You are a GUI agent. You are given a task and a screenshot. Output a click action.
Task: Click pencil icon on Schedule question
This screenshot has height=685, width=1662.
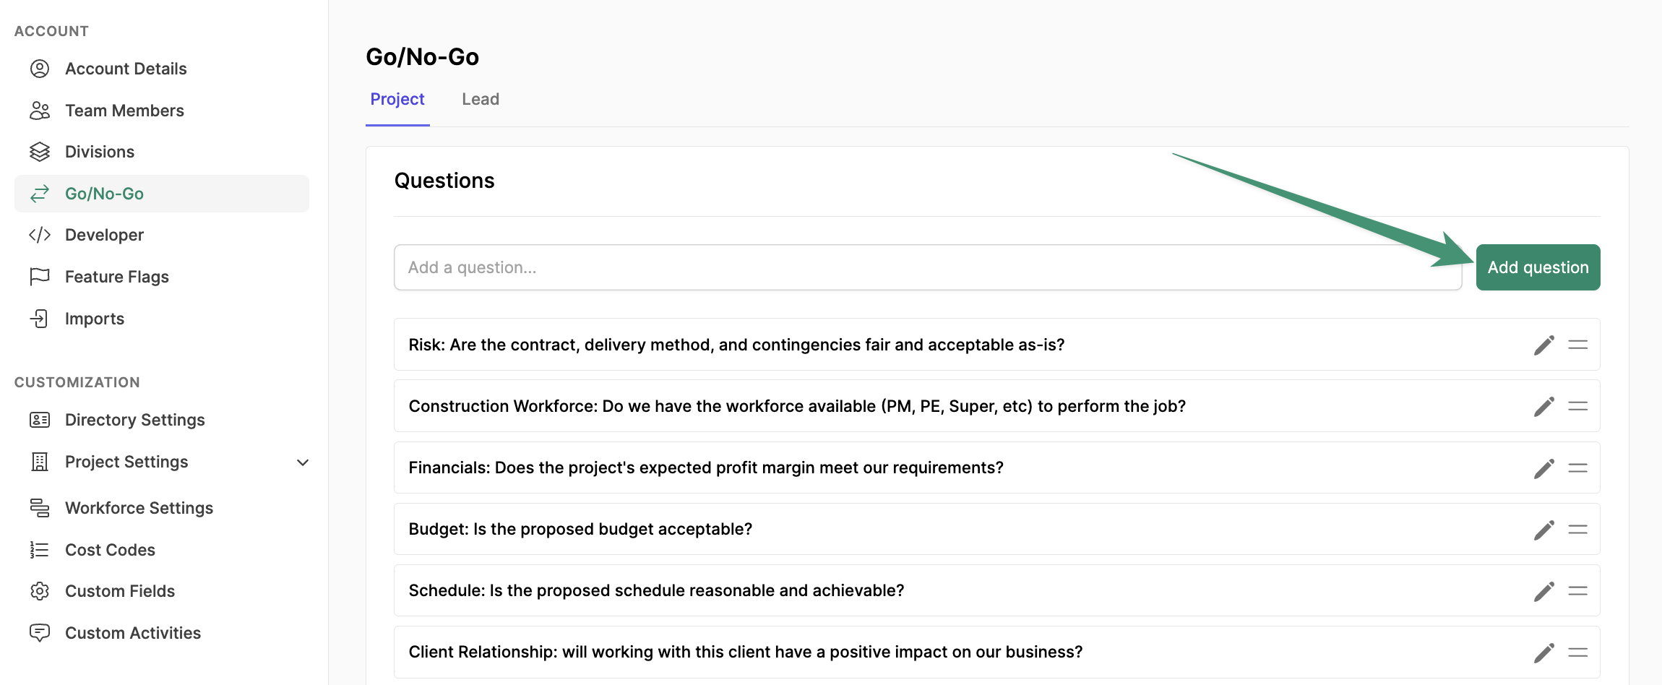click(1543, 591)
